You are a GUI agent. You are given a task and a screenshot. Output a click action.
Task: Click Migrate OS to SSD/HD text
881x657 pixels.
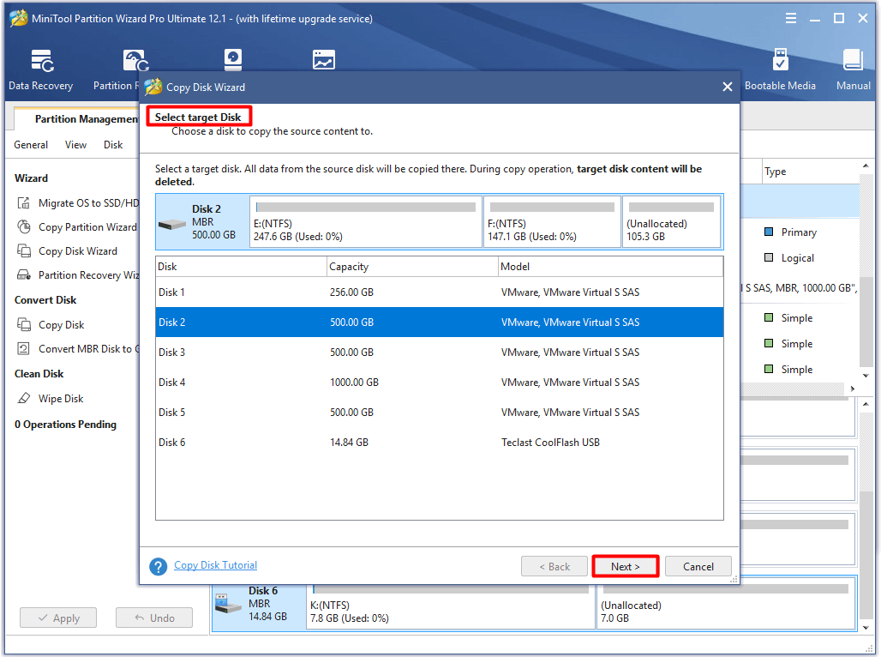point(88,203)
